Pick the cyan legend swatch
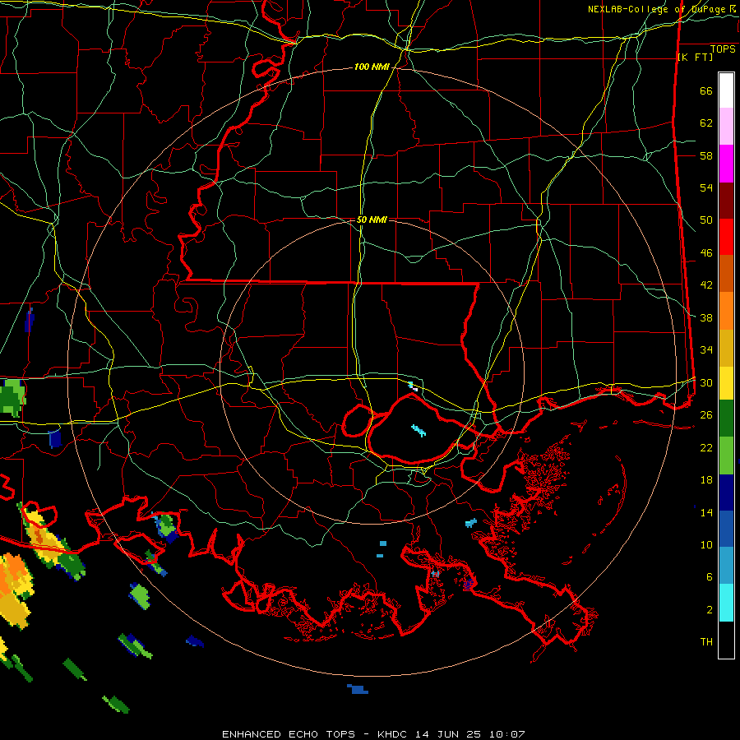This screenshot has height=740, width=740. 726,603
